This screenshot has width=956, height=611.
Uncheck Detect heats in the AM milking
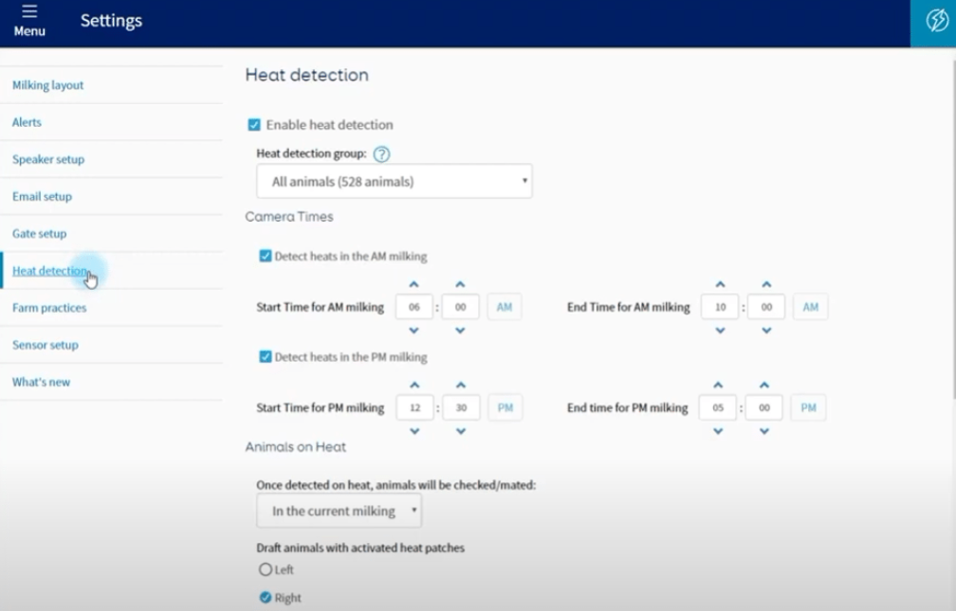tap(266, 256)
